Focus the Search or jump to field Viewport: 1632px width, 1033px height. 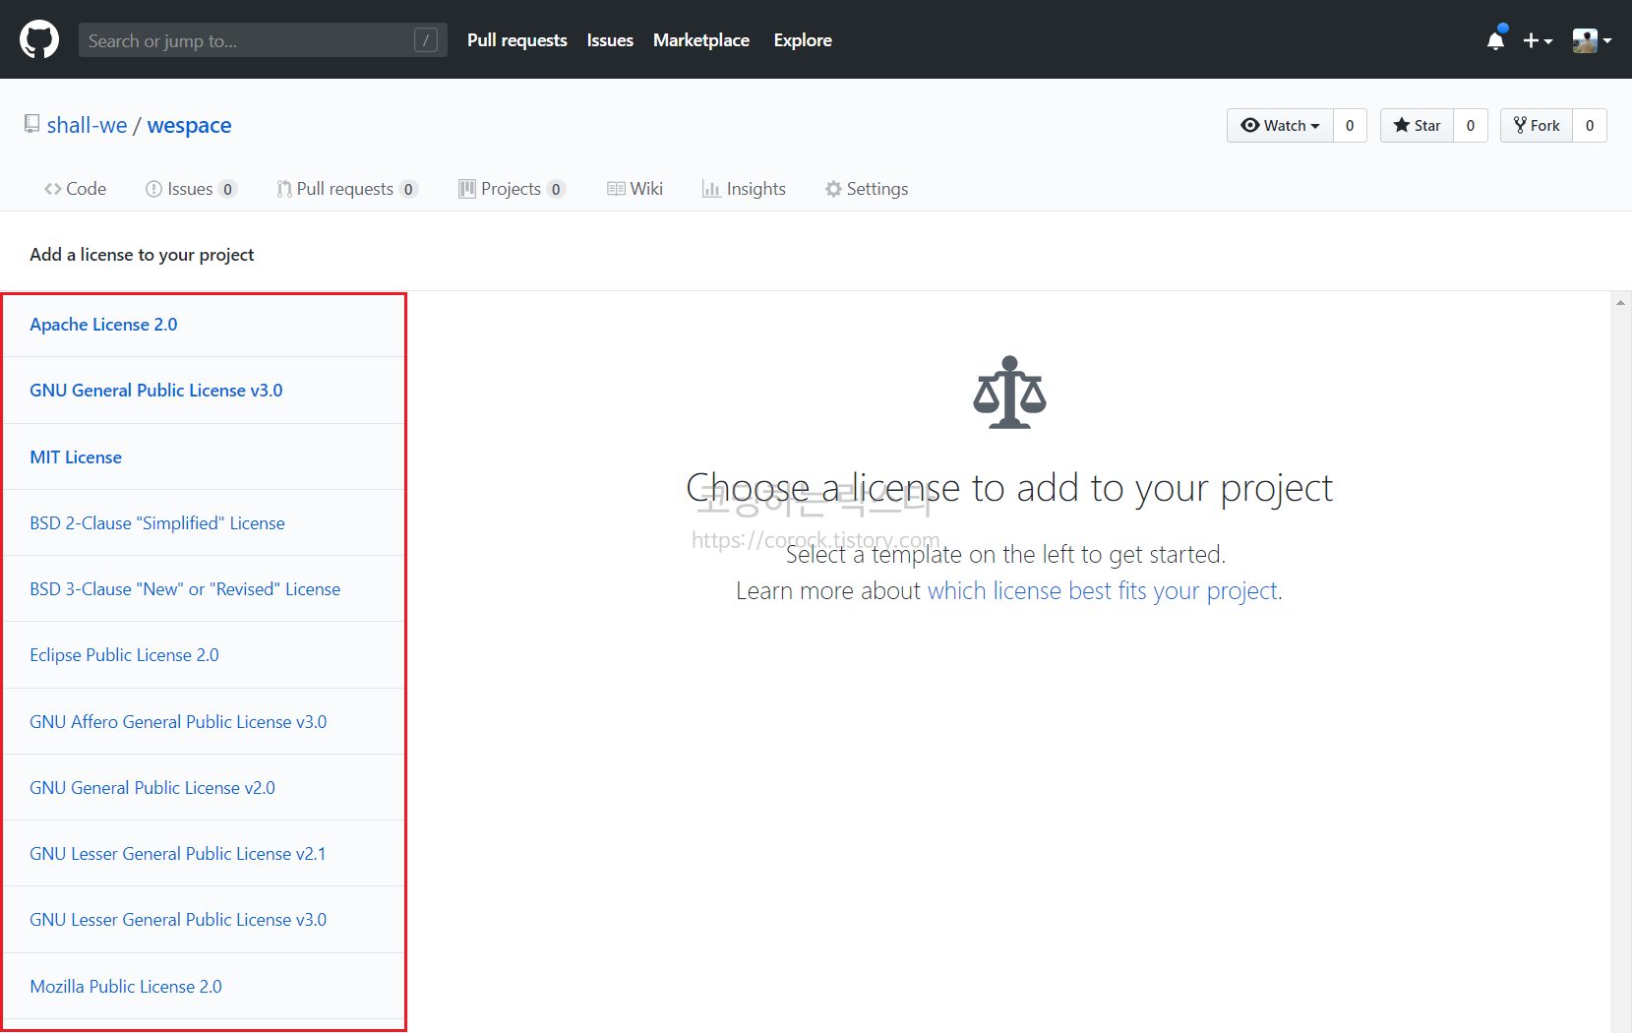point(263,40)
